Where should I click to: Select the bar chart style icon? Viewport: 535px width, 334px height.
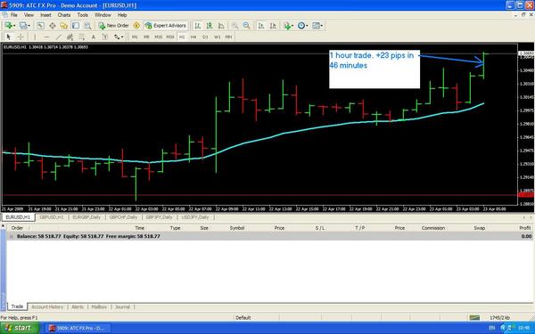[x=198, y=26]
